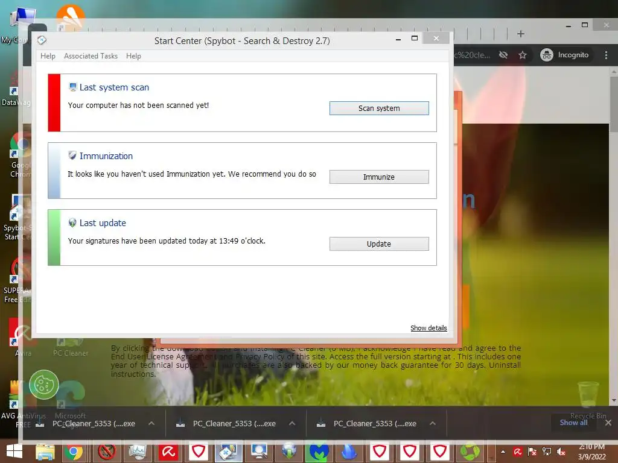The image size is (618, 463).
Task: Select the Google Chrome desktop shortcut
Action: point(19,156)
